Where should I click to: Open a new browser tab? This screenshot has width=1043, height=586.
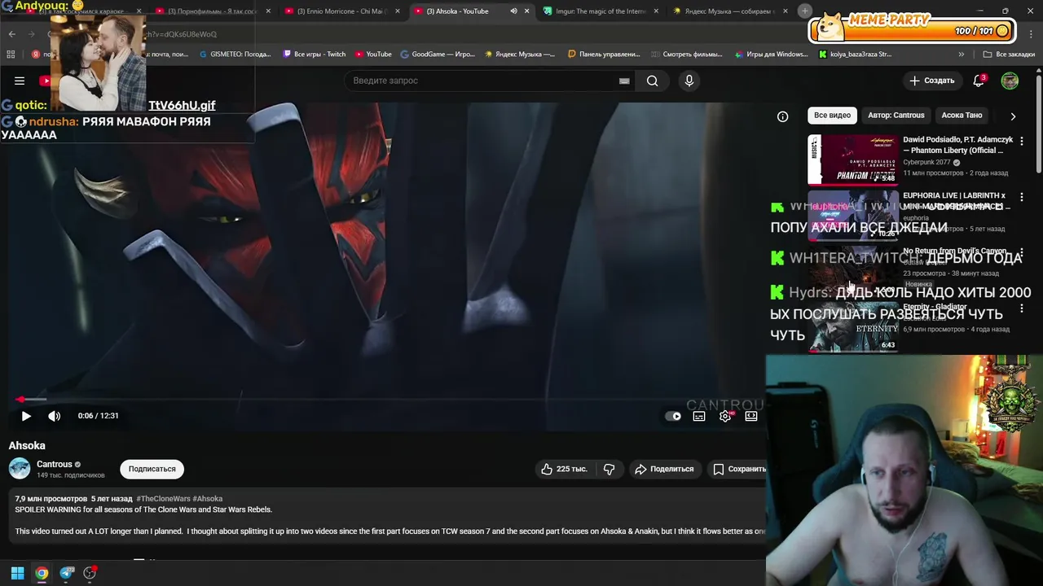pyautogui.click(x=804, y=11)
